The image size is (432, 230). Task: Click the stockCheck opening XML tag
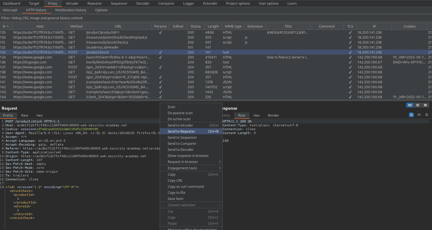[21, 191]
